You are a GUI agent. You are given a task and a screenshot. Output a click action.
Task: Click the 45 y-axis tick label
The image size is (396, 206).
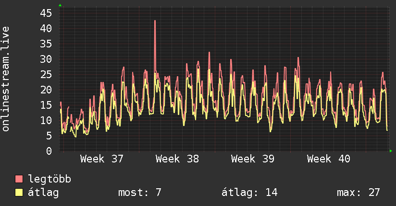pyautogui.click(x=46, y=13)
